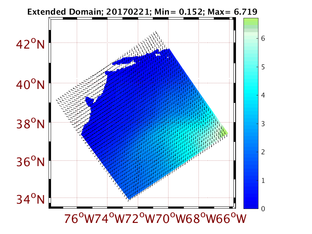The image size is (312, 234).
Task: Click the 36°N latitude label
Action: [x=30, y=161]
